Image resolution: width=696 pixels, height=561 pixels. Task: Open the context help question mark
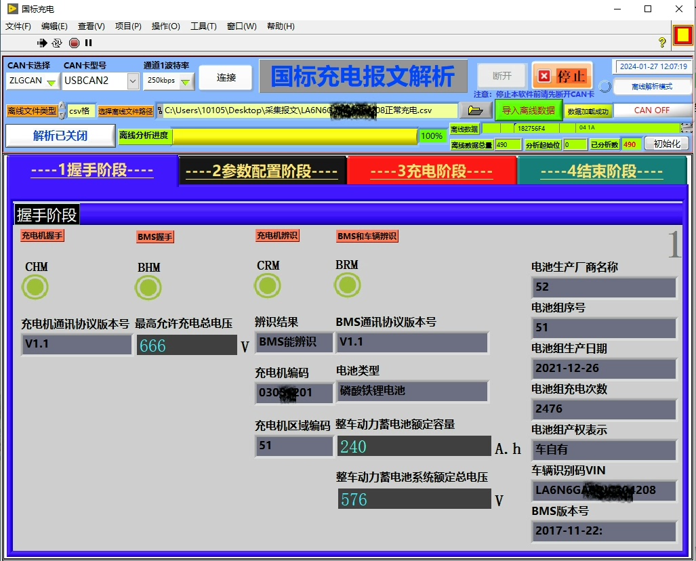pyautogui.click(x=662, y=43)
